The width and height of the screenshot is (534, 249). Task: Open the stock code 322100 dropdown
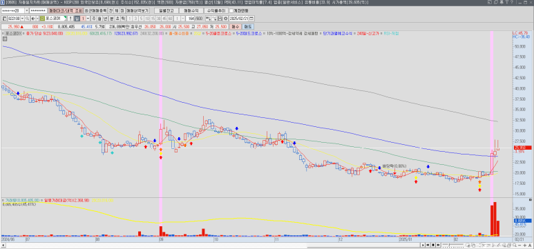tap(23, 19)
